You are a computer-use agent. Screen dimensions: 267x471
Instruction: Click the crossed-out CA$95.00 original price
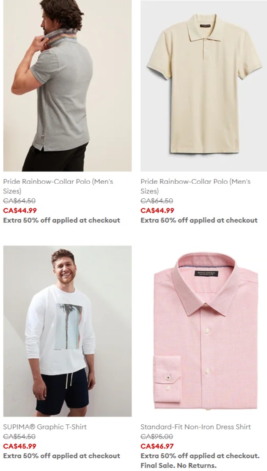[x=157, y=437]
